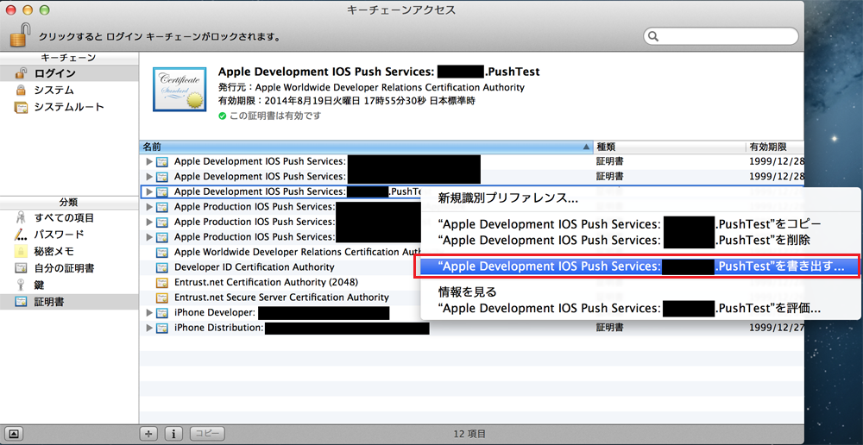Click the コピー button at bottom

click(207, 434)
